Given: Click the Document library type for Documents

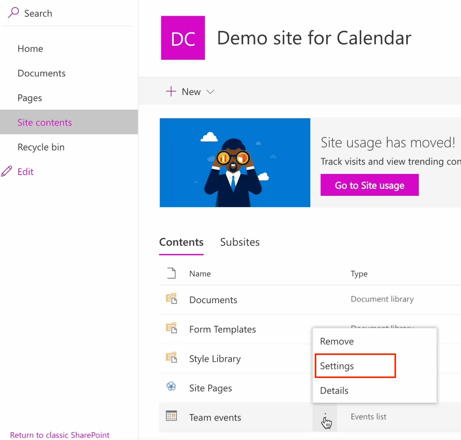Looking at the screenshot, I should coord(382,299).
